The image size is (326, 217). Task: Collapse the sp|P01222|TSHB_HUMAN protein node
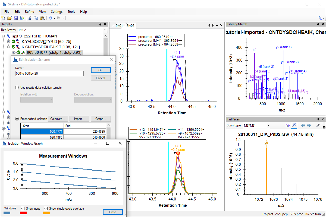coord(4,36)
